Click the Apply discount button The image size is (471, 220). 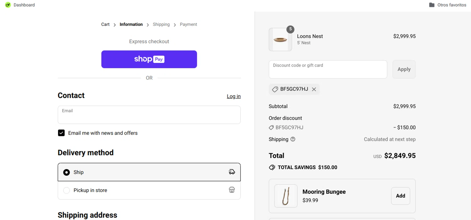[404, 69]
